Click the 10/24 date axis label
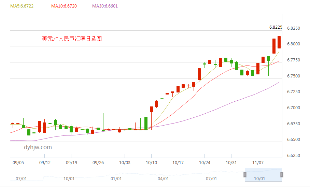Image resolution: width=310 pixels, height=188 pixels. [x=205, y=163]
